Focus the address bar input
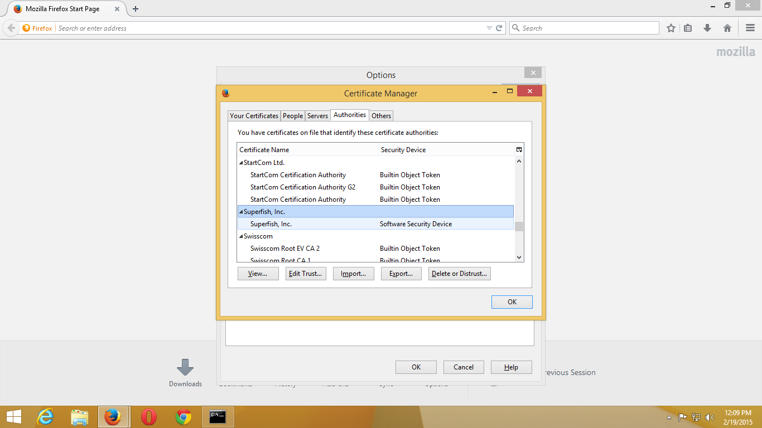Viewport: 762px width, 428px height. pos(269,28)
